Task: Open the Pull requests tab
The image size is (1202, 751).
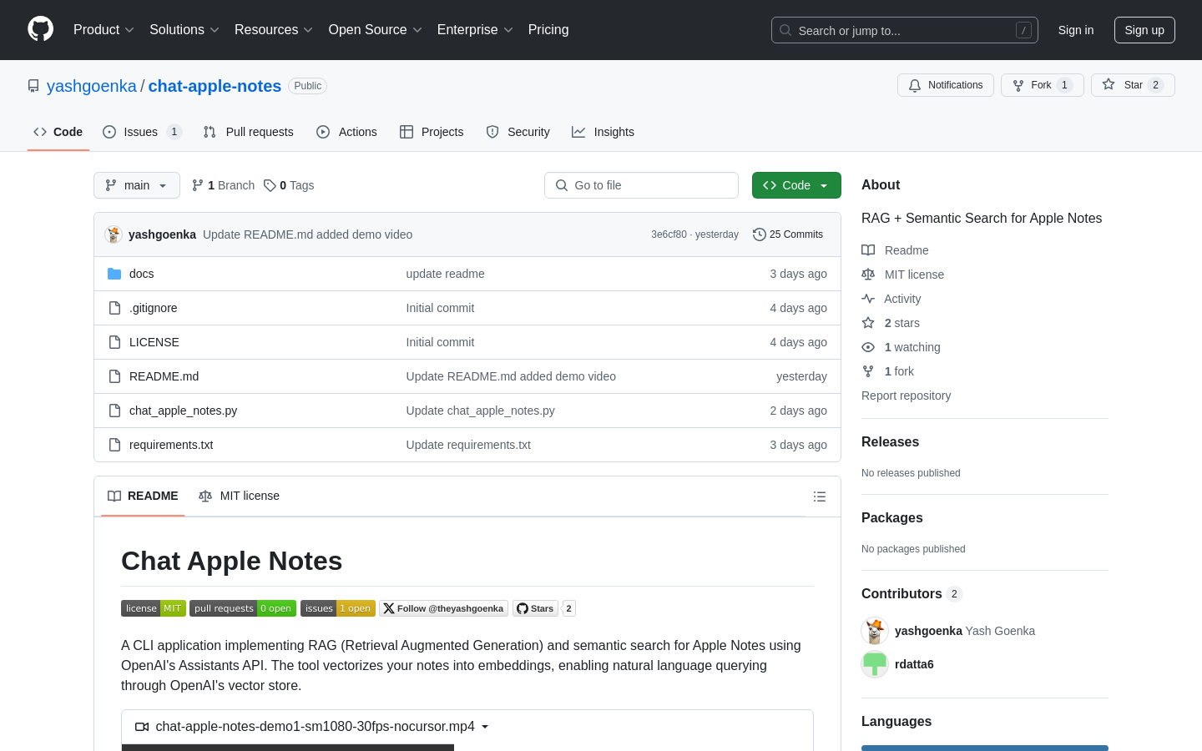Action: [x=249, y=132]
